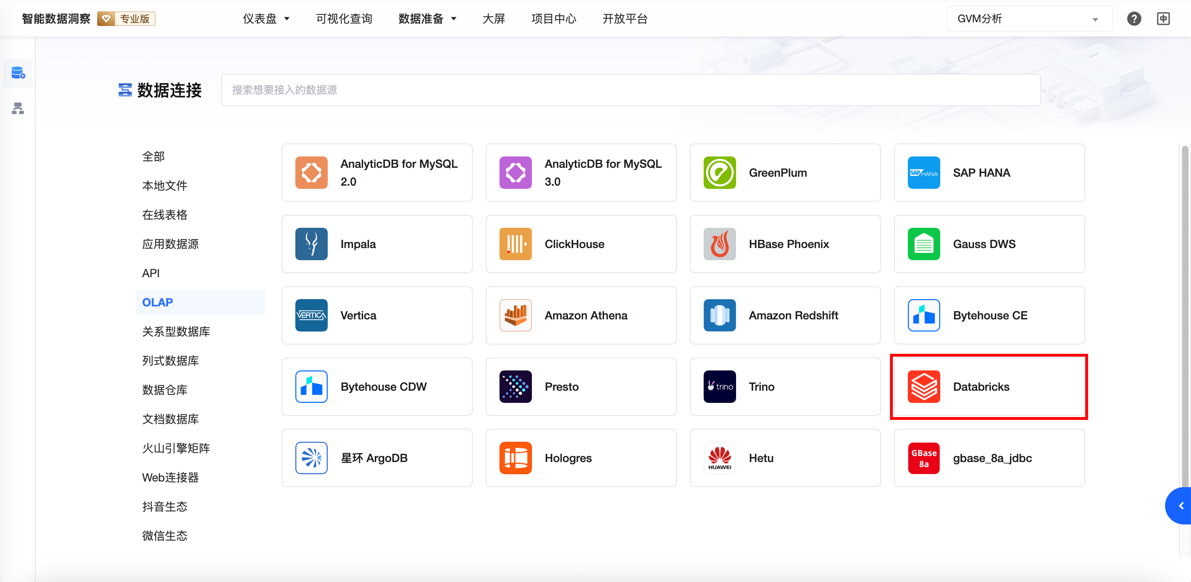Switch to the 关系型数据库 category

point(176,331)
